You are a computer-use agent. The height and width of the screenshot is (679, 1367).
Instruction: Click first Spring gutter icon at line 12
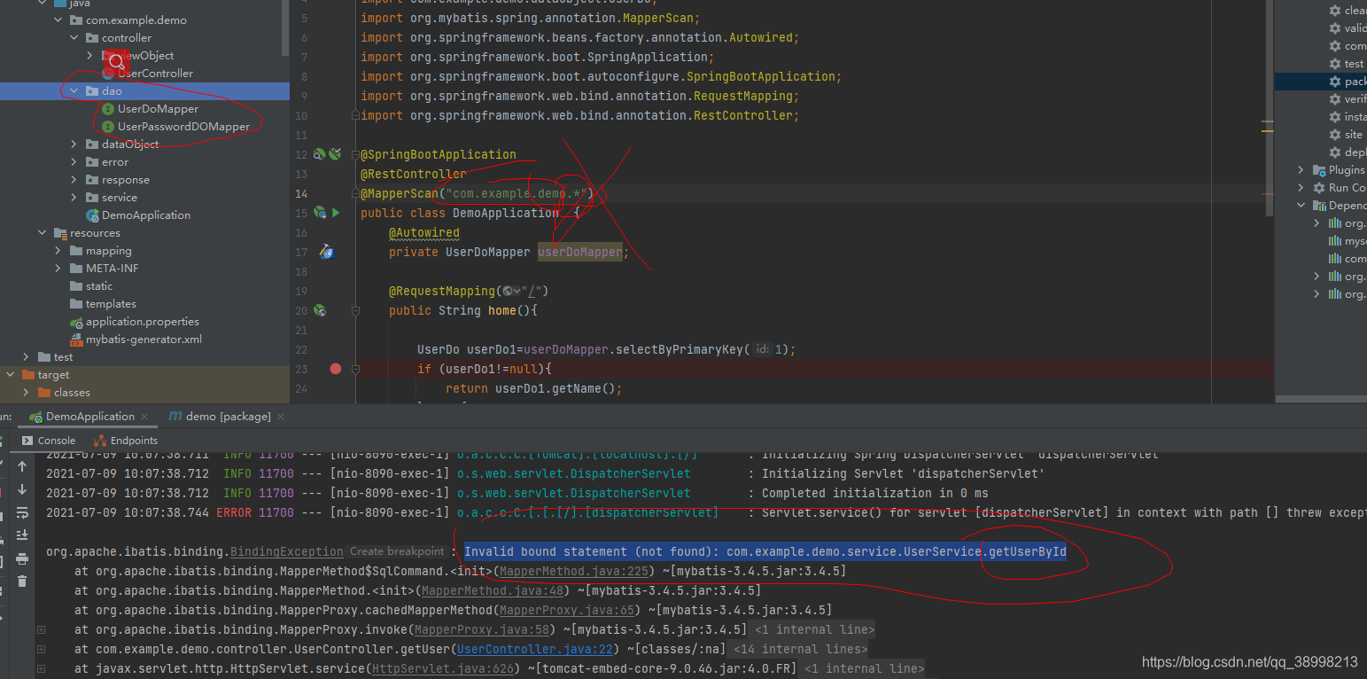(320, 154)
